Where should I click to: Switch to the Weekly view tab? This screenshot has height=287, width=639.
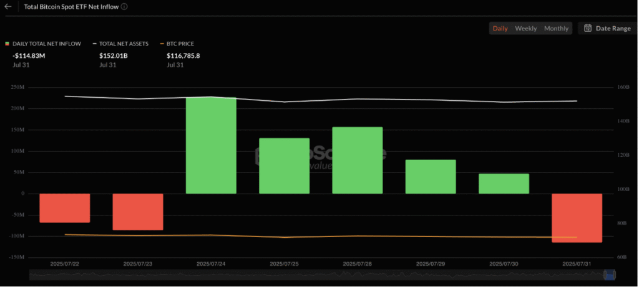525,29
